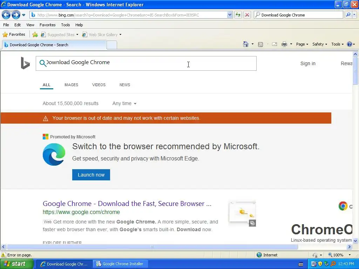Click the RSS feeds icon
The width and height of the screenshot is (359, 269).
[x=260, y=44]
